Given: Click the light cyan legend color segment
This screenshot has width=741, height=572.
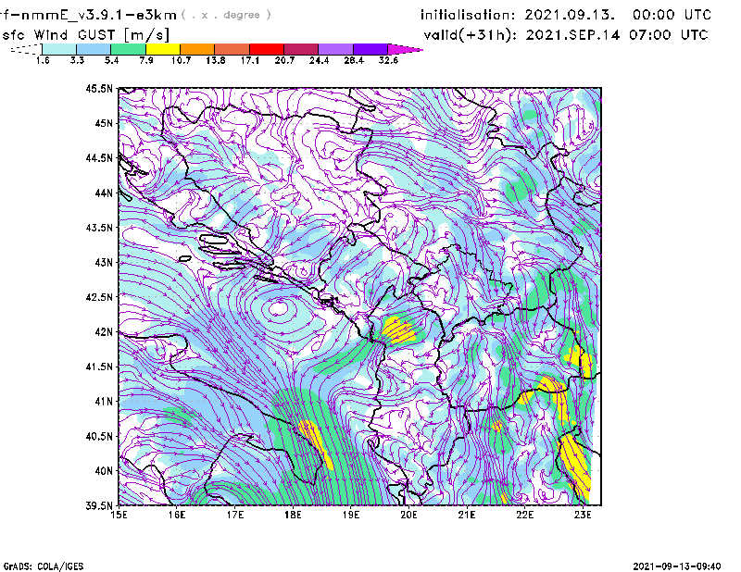Looking at the screenshot, I should 59,49.
